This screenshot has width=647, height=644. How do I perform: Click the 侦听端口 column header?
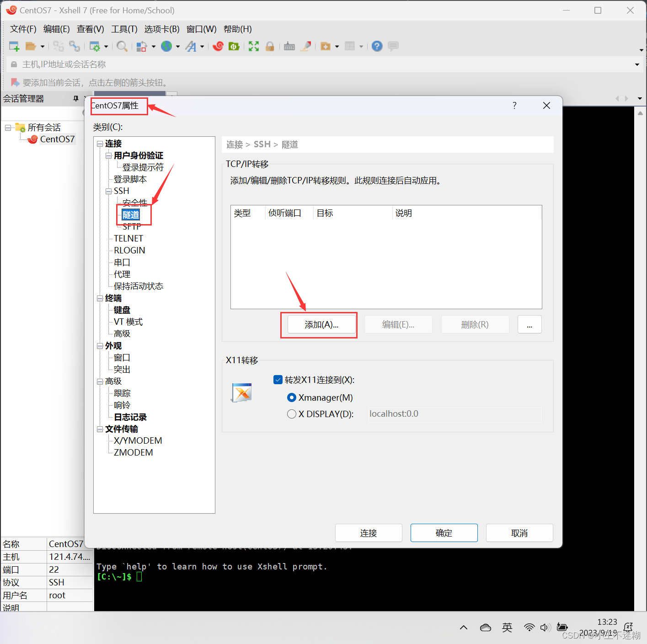point(289,213)
